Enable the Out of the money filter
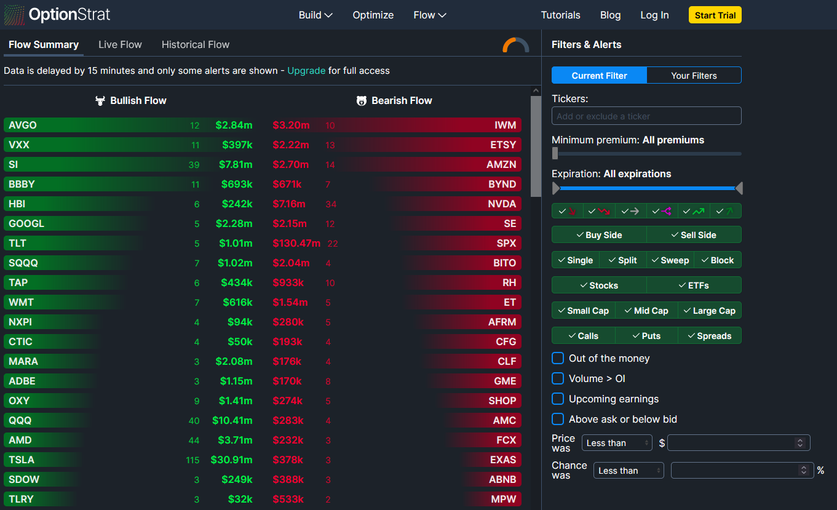837x510 pixels. tap(558, 358)
